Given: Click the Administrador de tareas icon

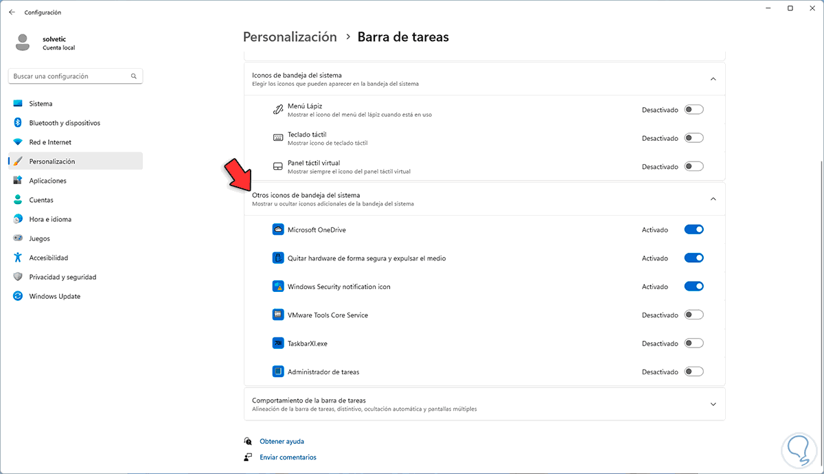Looking at the screenshot, I should click(x=278, y=372).
